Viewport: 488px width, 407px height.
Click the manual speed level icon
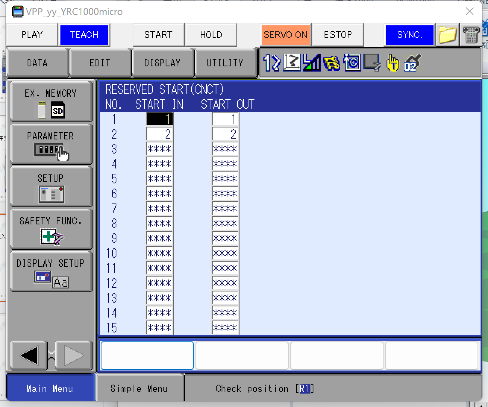(x=312, y=62)
